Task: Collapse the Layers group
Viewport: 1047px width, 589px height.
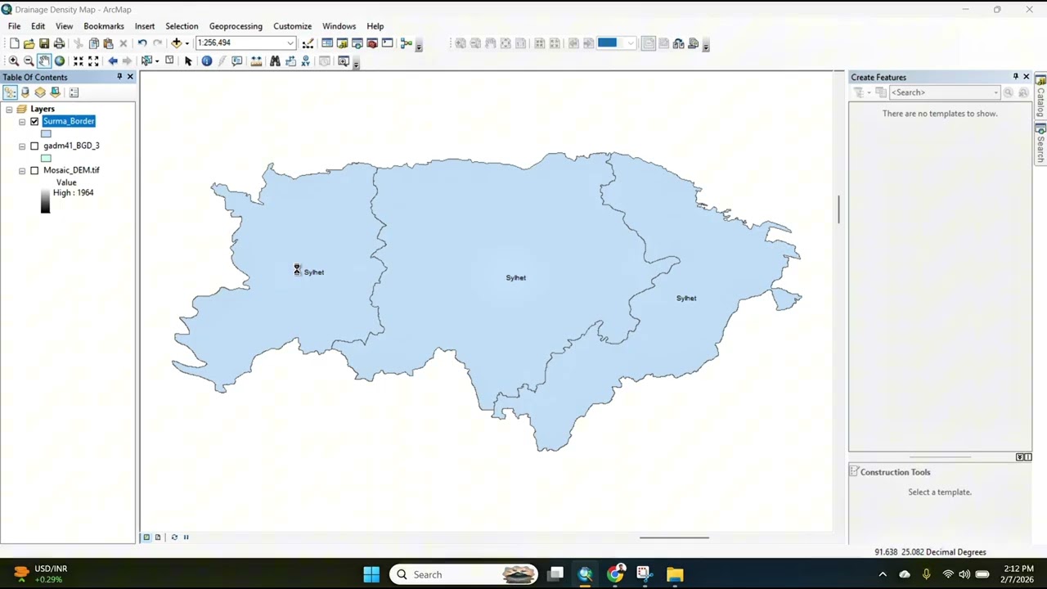Action: tap(9, 109)
